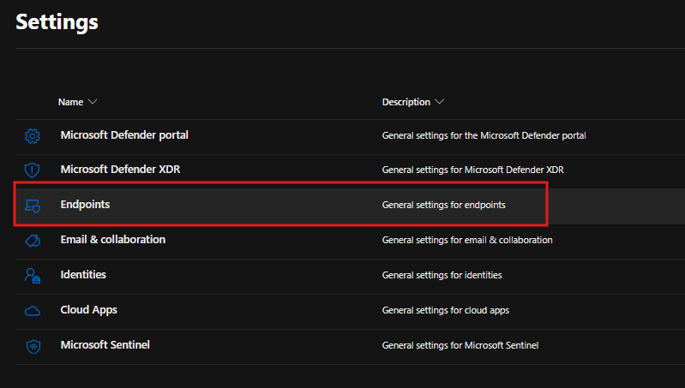Click the Microsoft Sentinel shield icon
Viewport: 685px width, 388px height.
click(33, 347)
